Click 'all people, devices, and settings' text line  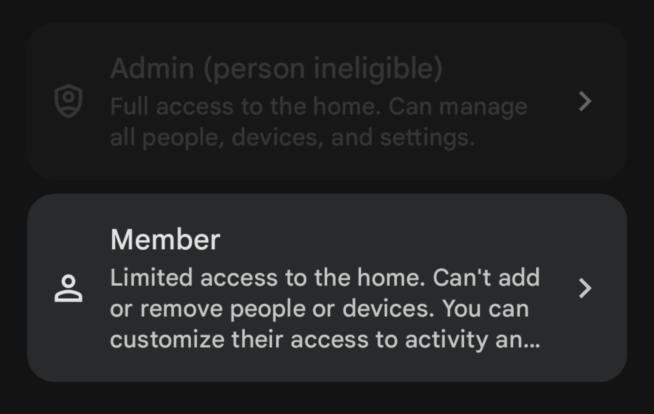[292, 137]
